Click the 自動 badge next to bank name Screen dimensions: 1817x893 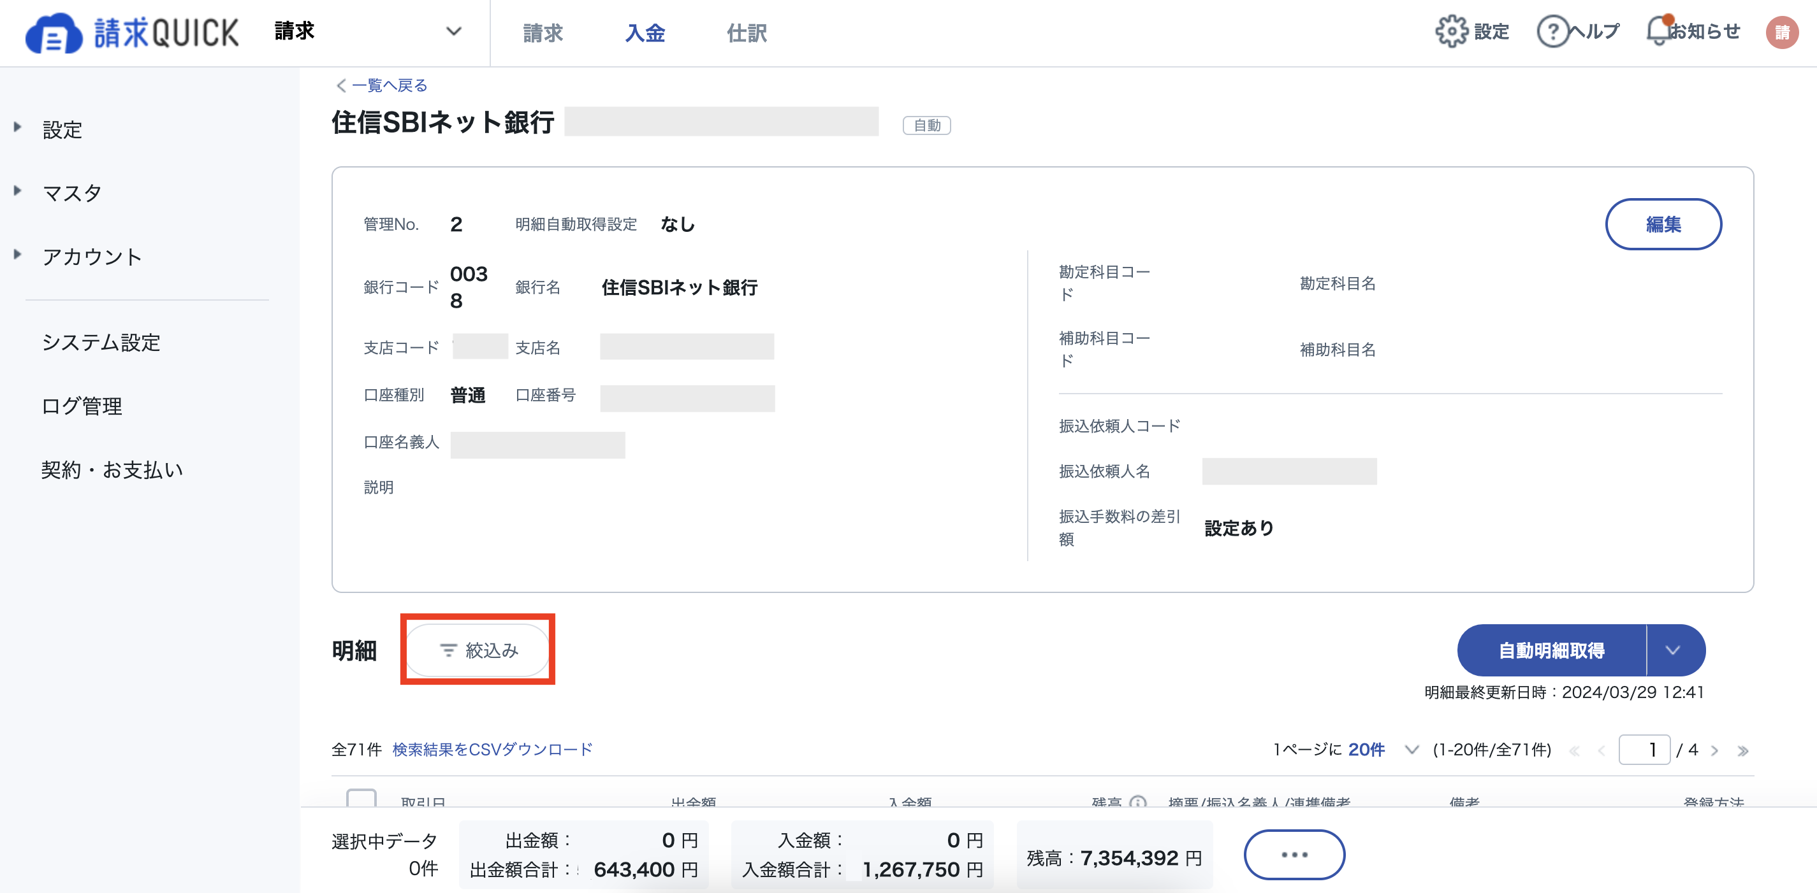click(x=927, y=125)
